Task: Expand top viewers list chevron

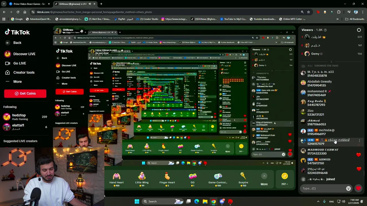Action: (331, 62)
